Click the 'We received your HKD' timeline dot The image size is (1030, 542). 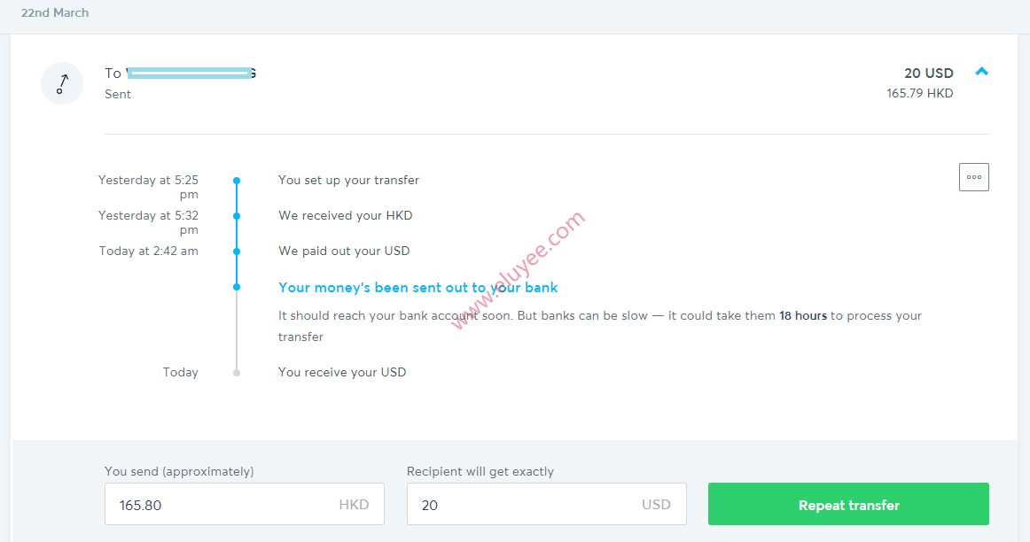tap(237, 216)
